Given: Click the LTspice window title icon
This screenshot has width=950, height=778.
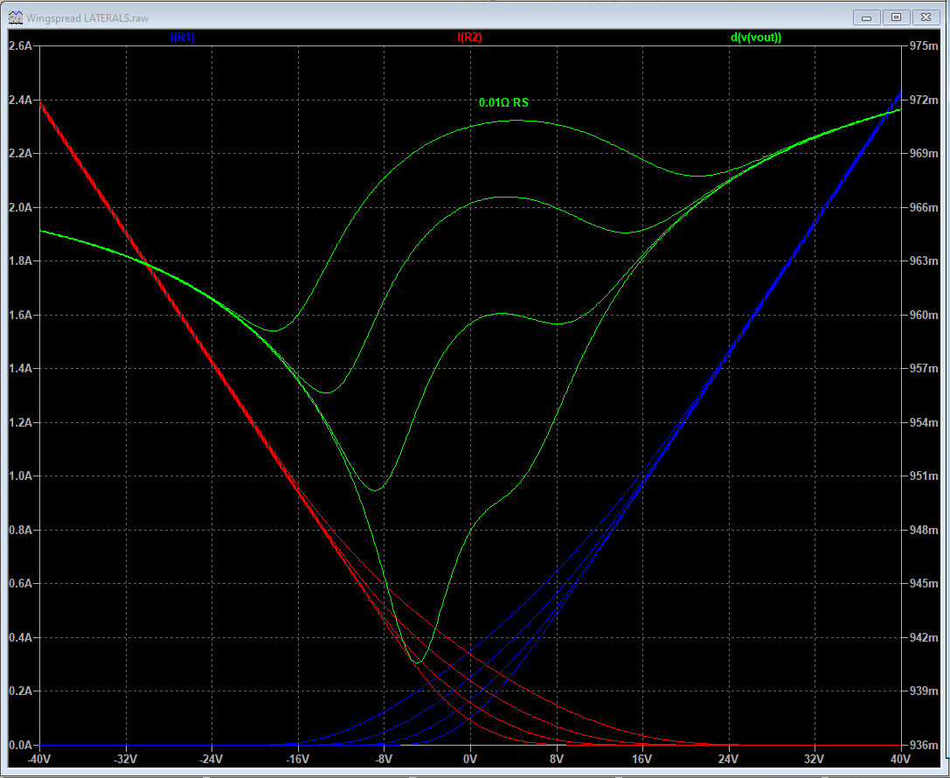Looking at the screenshot, I should (16, 17).
